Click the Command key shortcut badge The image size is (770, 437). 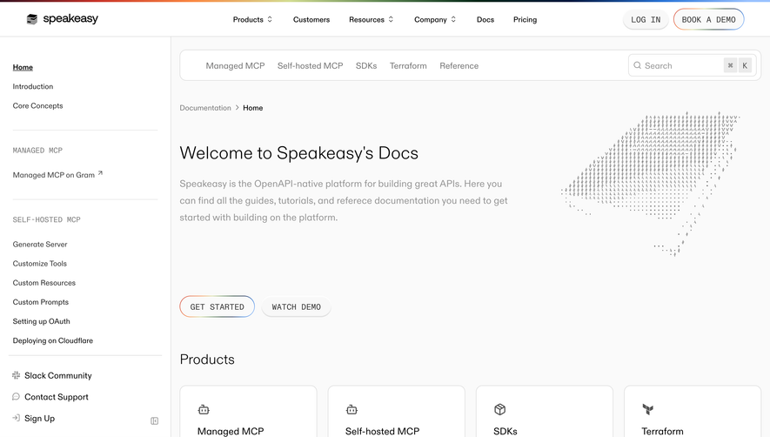click(730, 65)
